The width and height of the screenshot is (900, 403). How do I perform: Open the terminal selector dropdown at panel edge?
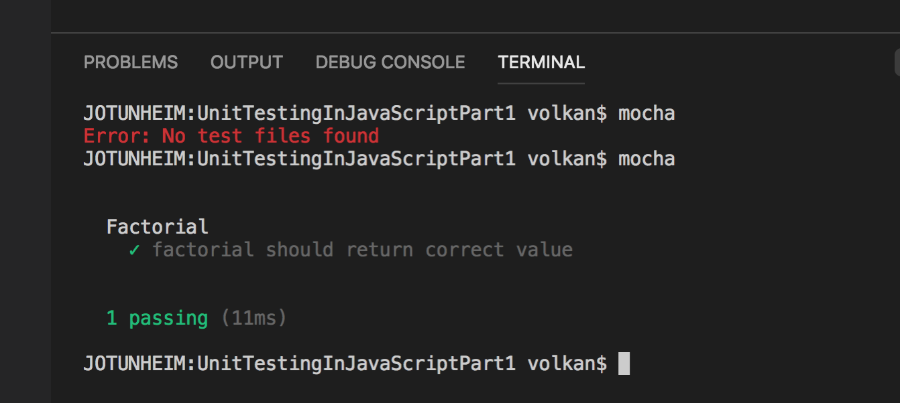point(897,63)
